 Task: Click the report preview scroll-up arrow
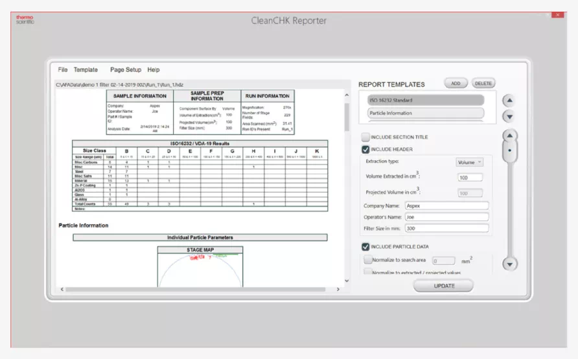click(347, 95)
